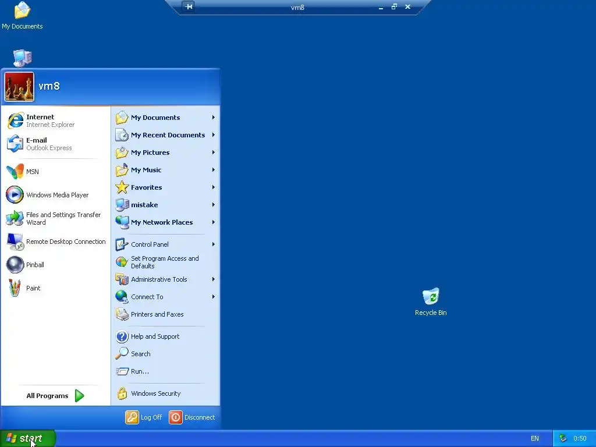
Task: Click the My Recent Documents clock icon
Action: (x=122, y=135)
